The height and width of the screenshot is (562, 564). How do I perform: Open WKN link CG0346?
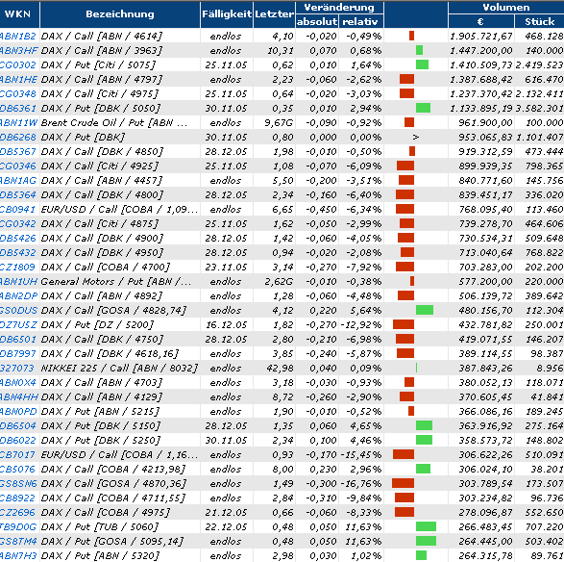(18, 166)
